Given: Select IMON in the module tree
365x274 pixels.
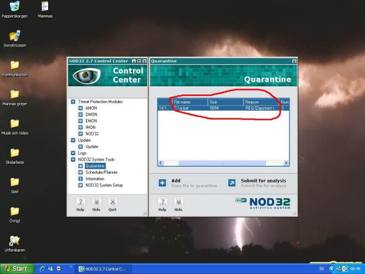Looking at the screenshot, I should pos(90,127).
